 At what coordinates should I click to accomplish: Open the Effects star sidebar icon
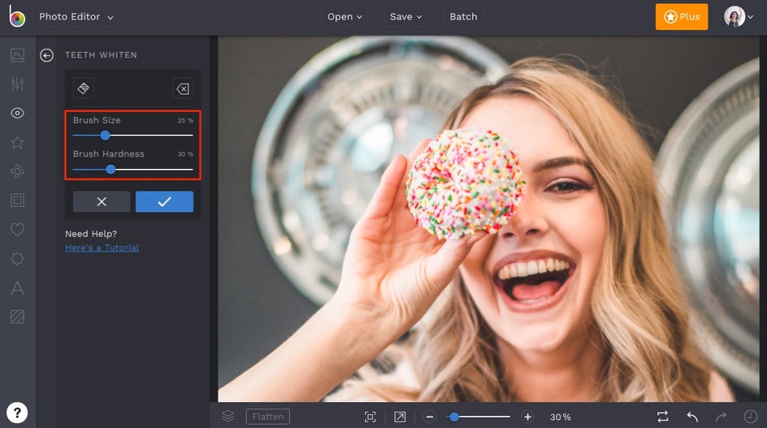pos(17,142)
